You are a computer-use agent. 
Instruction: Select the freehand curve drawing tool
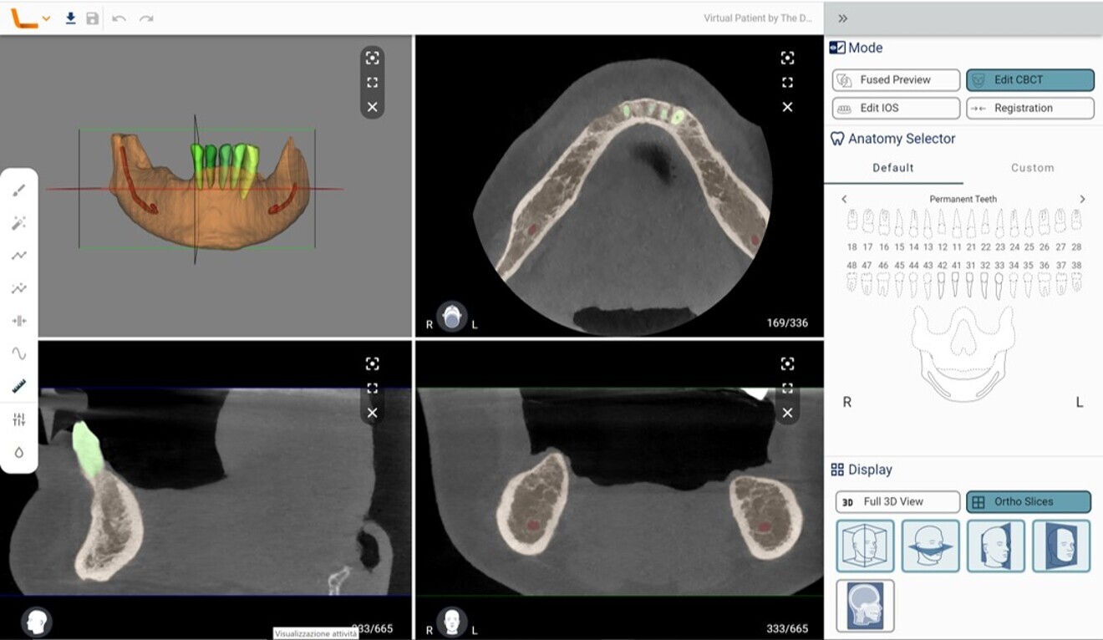18,353
